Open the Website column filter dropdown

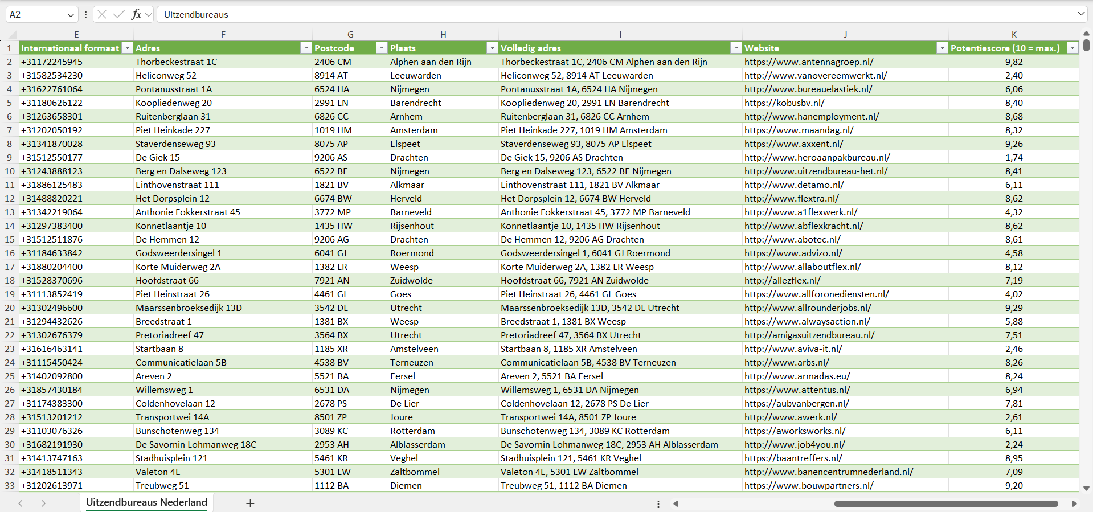942,48
